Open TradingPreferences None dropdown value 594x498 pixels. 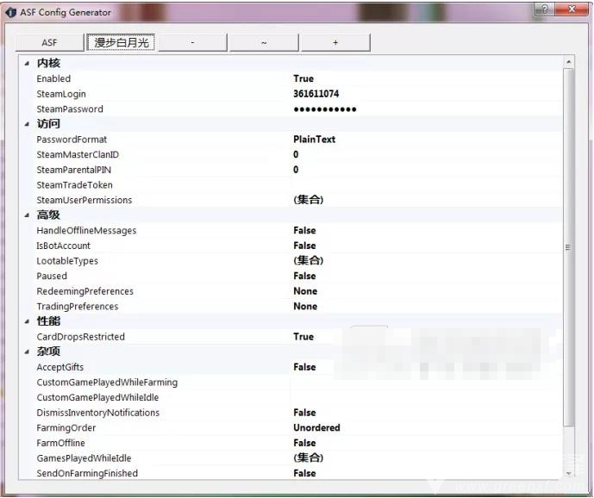pyautogui.click(x=305, y=307)
